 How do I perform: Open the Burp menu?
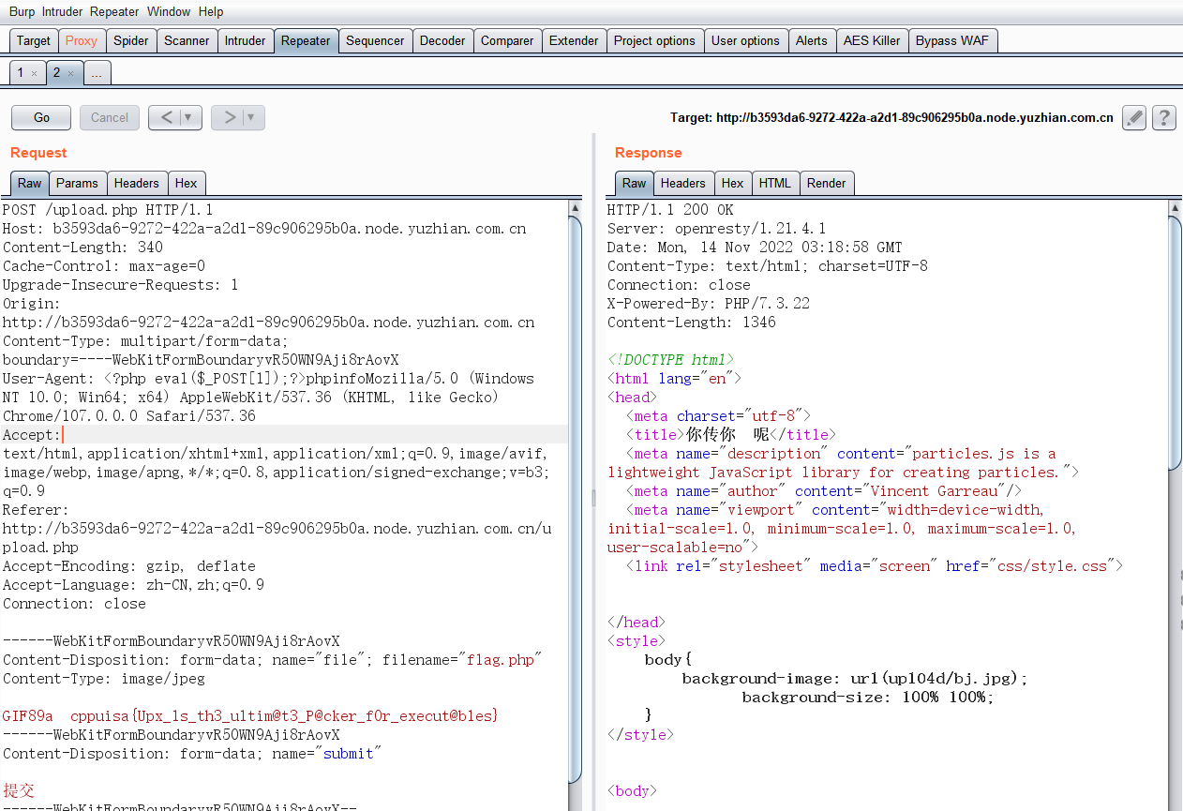coord(22,11)
